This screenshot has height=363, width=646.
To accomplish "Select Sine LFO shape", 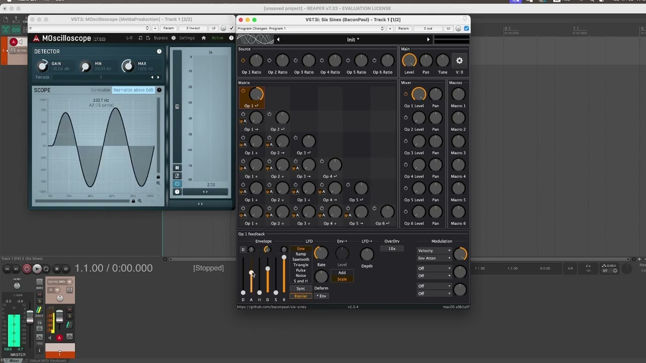I will 301,249.
